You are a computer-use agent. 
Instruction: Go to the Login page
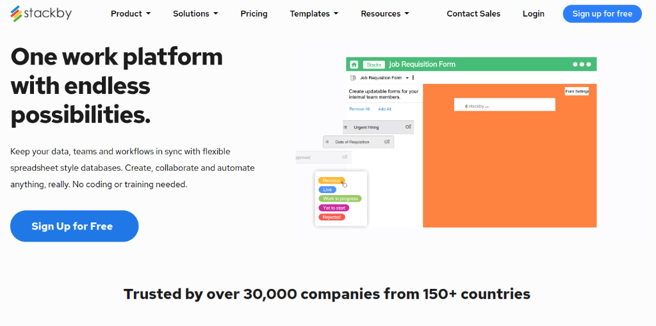(534, 14)
